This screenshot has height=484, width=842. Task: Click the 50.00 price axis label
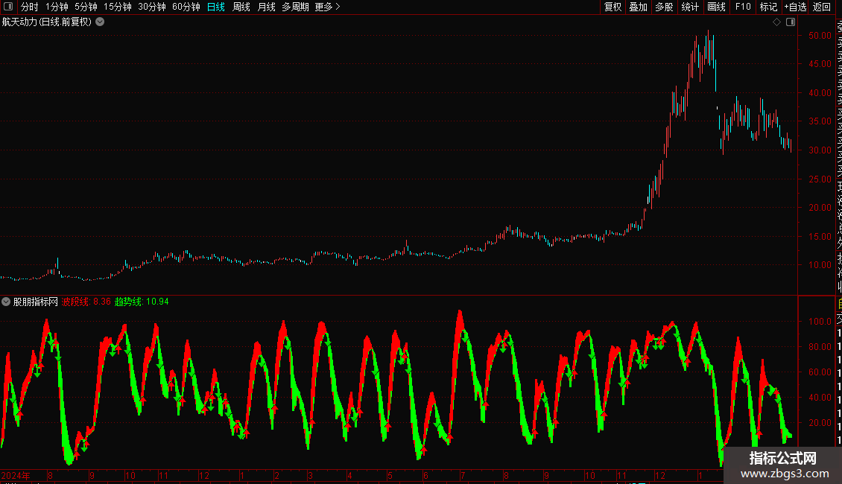pyautogui.click(x=820, y=36)
